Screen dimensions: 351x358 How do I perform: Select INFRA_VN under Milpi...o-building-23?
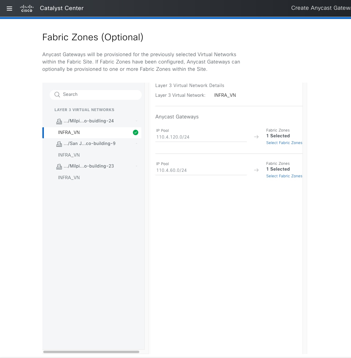tap(69, 177)
